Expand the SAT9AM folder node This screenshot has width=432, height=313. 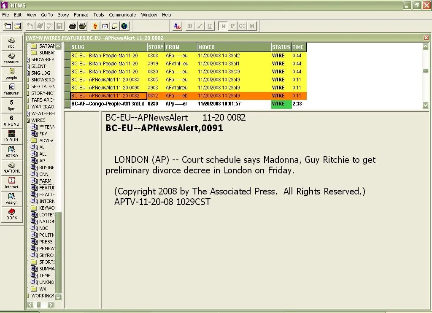click(28, 46)
